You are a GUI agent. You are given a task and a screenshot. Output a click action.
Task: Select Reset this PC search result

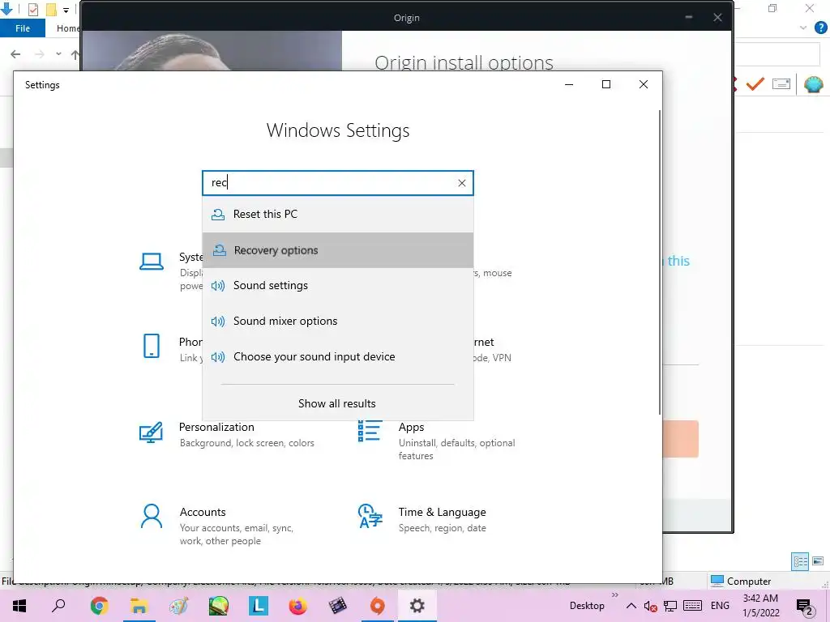click(x=338, y=214)
